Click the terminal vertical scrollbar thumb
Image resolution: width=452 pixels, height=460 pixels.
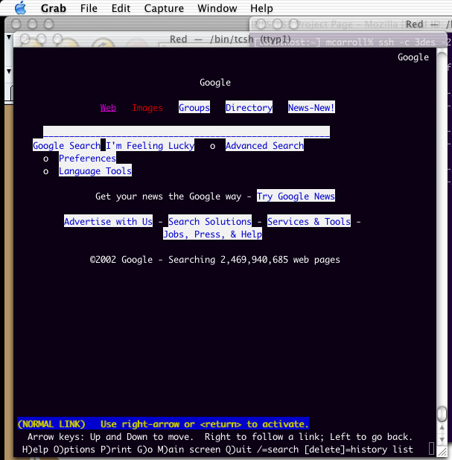(x=442, y=413)
